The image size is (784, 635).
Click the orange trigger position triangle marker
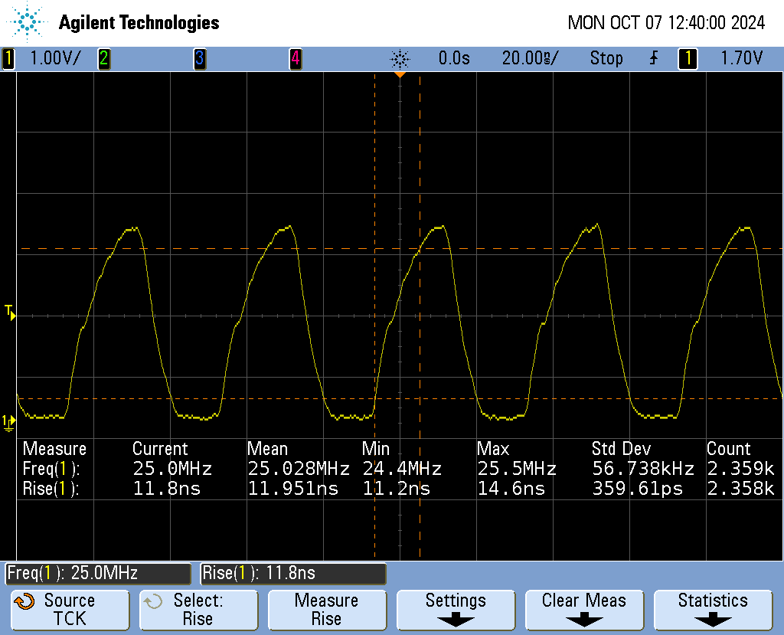coord(400,74)
